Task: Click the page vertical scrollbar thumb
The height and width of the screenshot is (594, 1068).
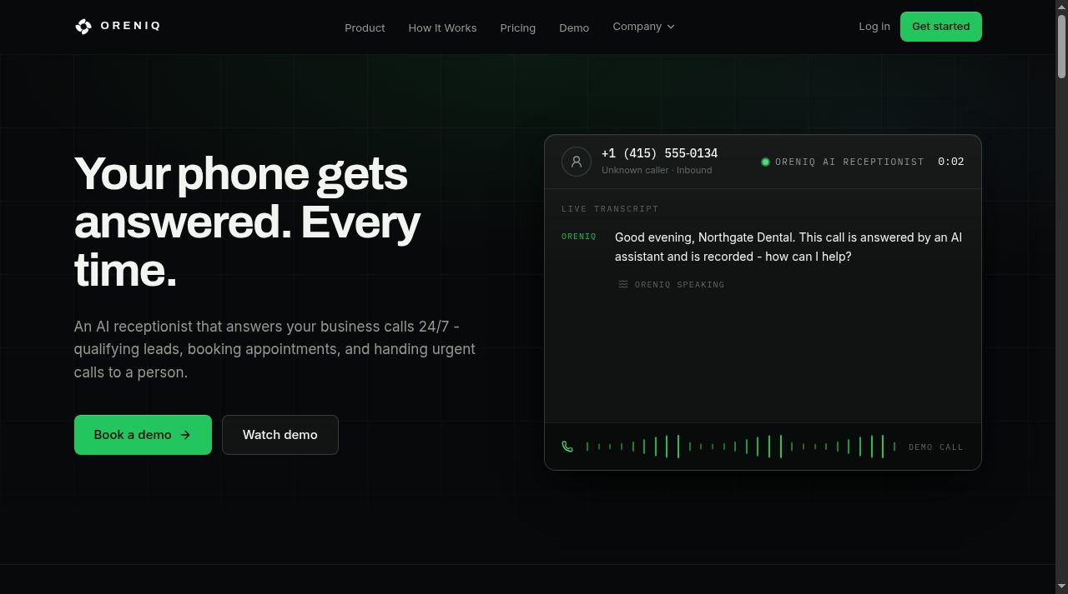Action: pyautogui.click(x=1061, y=46)
